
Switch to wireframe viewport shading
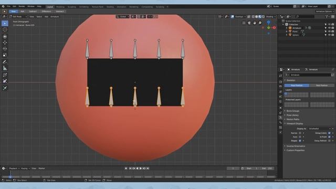[253, 16]
